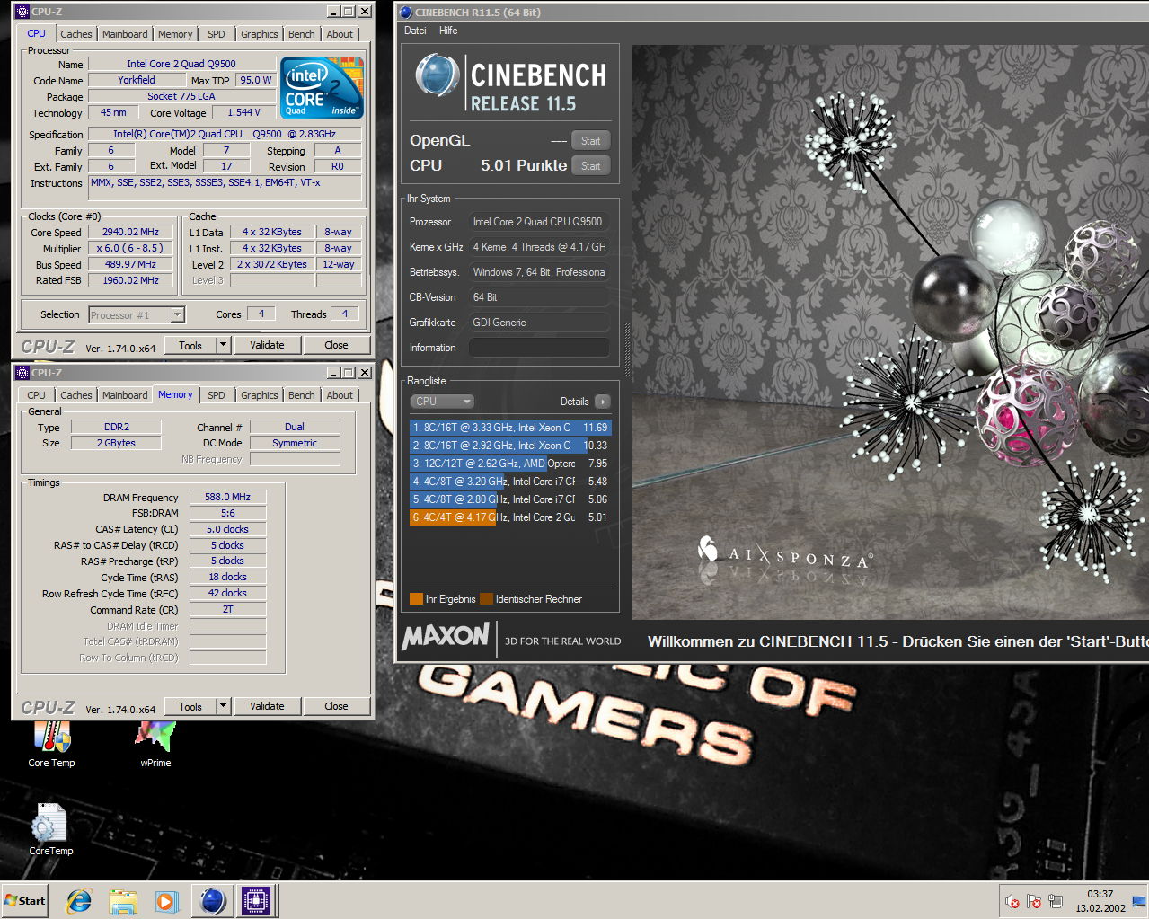The image size is (1149, 919).
Task: Select ranking row 3 AMD Opteron 7.95
Action: 510,464
